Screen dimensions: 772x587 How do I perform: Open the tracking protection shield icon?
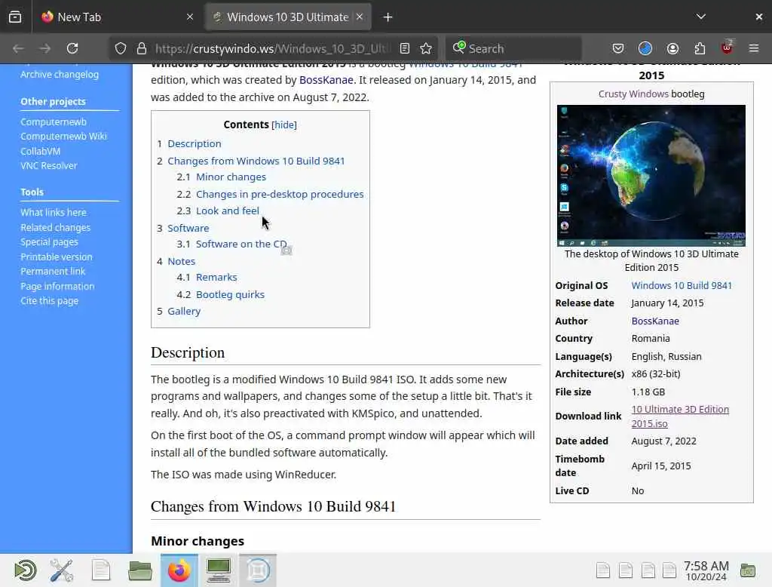tap(121, 48)
